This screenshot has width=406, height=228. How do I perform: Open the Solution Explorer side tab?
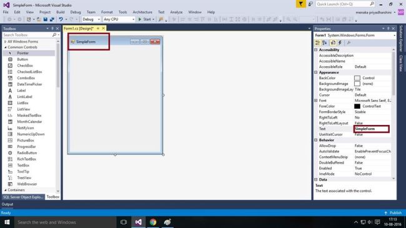click(x=401, y=38)
